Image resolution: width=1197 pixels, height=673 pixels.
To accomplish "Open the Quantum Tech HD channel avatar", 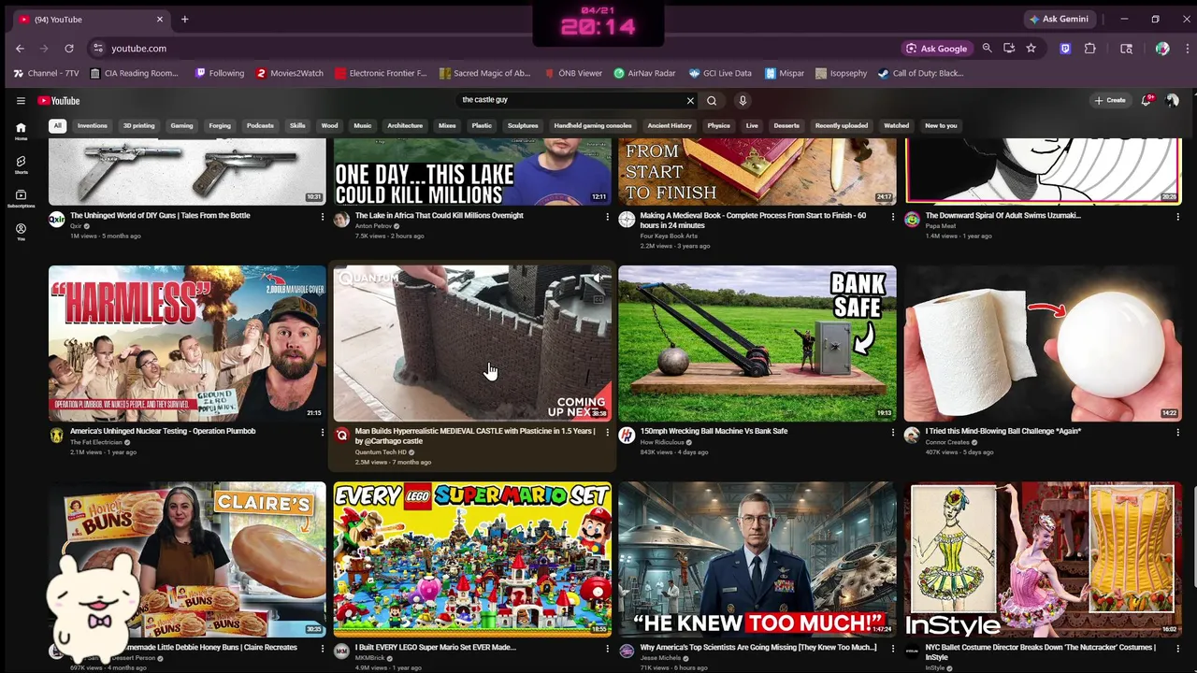I will coord(341,436).
